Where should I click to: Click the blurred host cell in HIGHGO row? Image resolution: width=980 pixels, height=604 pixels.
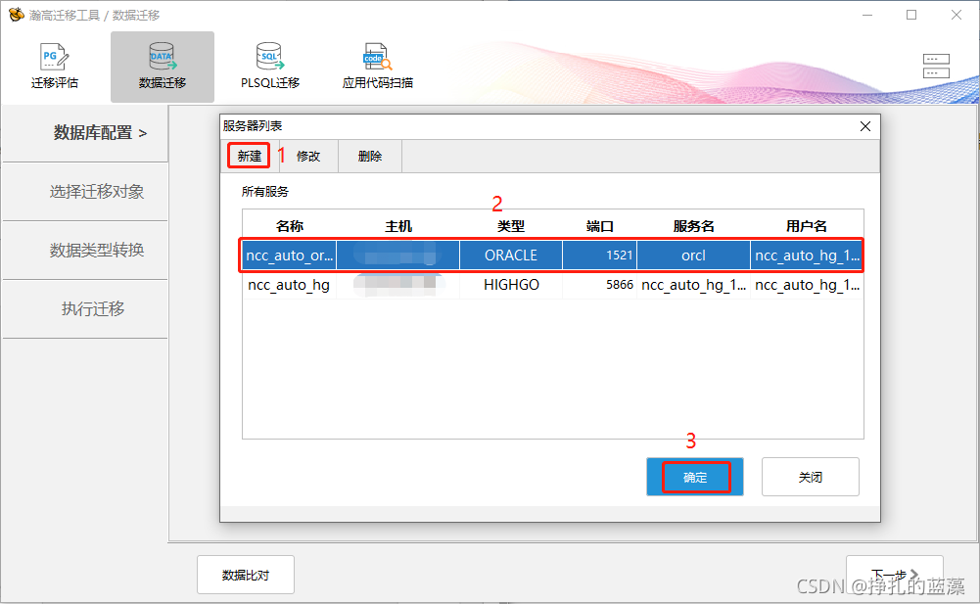(398, 285)
